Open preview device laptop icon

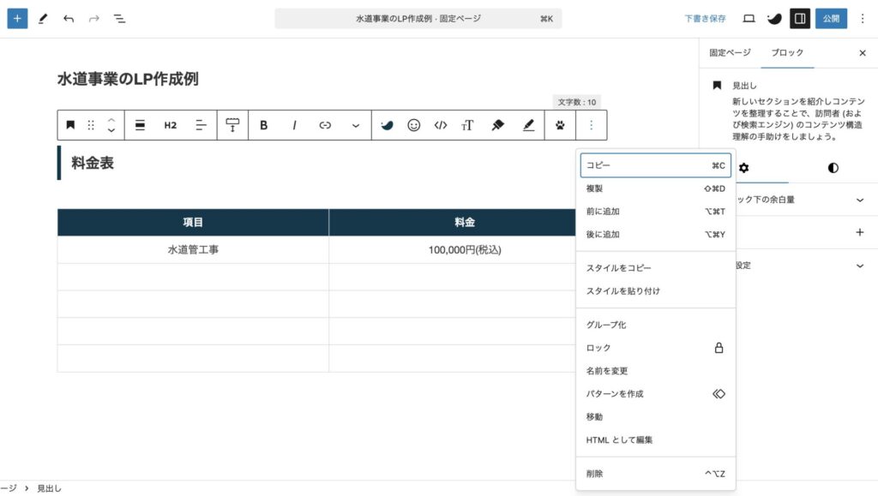(x=749, y=19)
